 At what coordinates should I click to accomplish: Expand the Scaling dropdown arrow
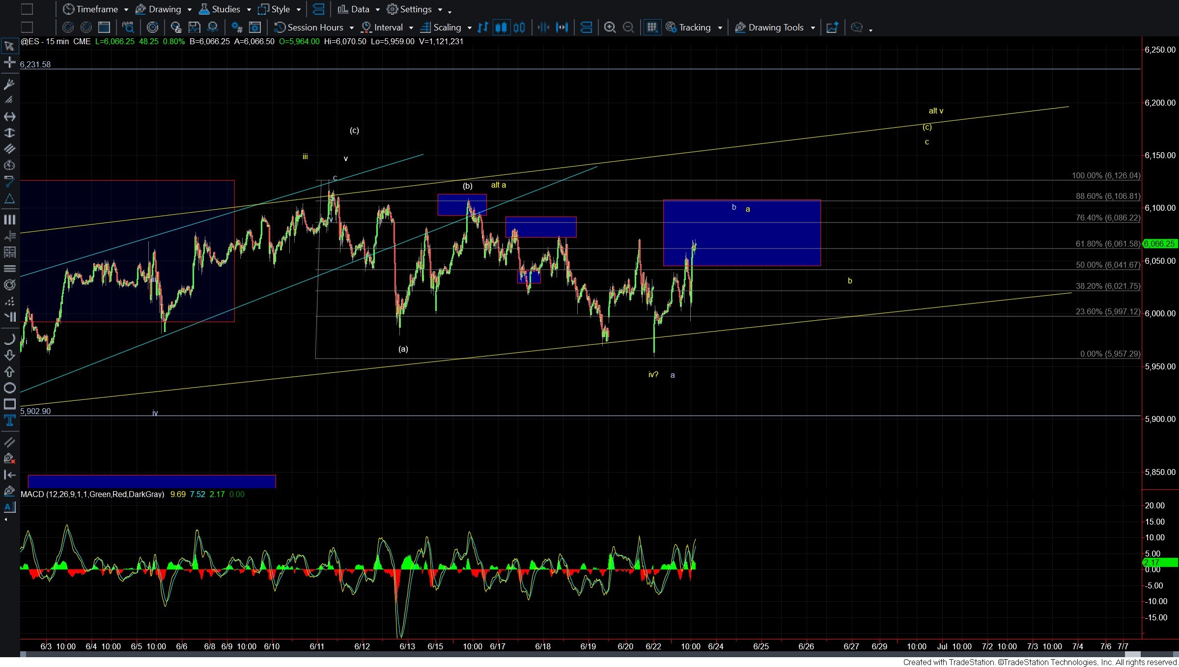pyautogui.click(x=469, y=28)
